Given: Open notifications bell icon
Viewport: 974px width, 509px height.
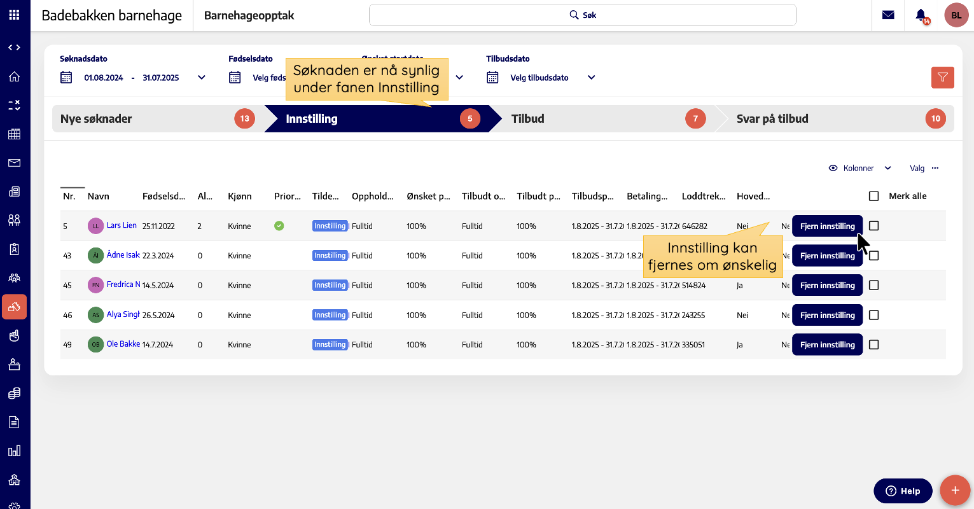Looking at the screenshot, I should click(x=921, y=15).
